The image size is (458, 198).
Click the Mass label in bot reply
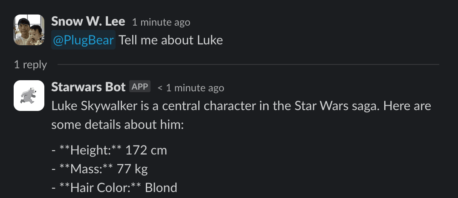86,169
